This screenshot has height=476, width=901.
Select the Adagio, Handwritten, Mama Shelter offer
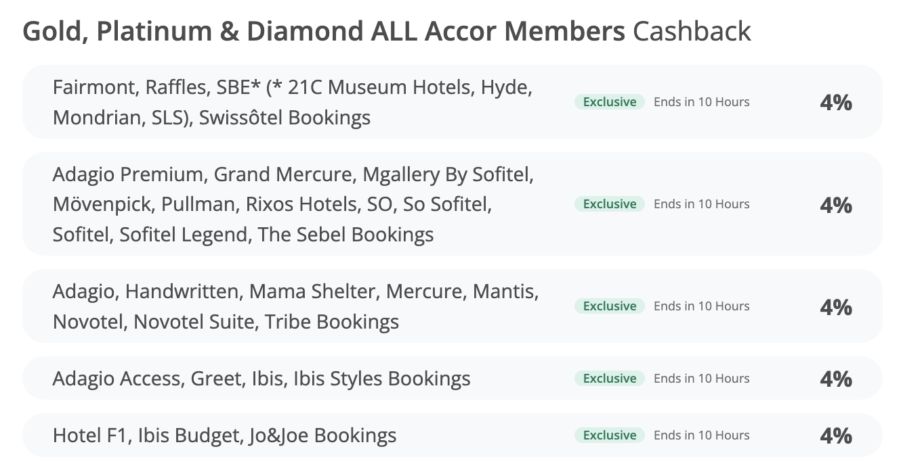295,306
